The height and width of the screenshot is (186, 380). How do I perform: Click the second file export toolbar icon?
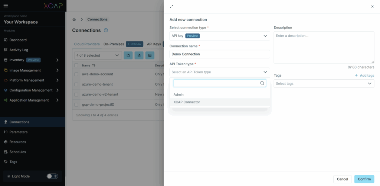[x=139, y=55]
